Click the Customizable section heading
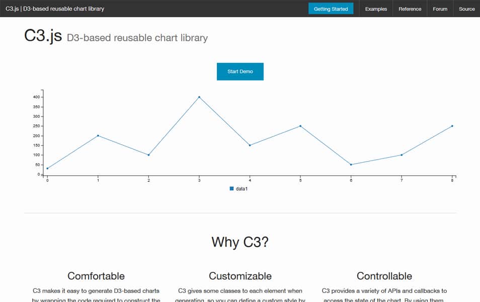This screenshot has height=302, width=480. pyautogui.click(x=240, y=276)
